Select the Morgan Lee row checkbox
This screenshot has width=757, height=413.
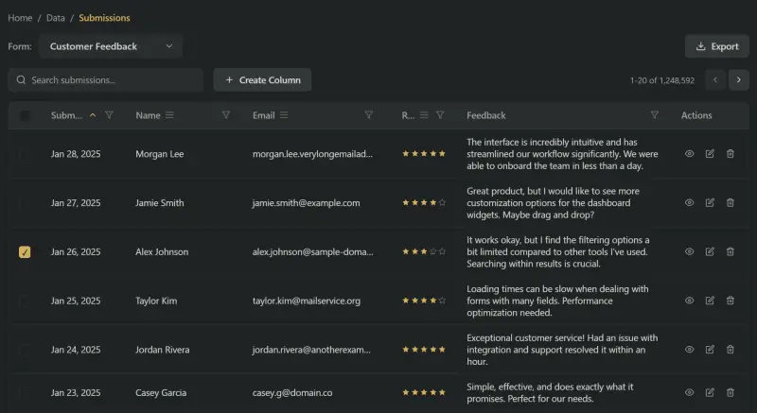pos(26,153)
